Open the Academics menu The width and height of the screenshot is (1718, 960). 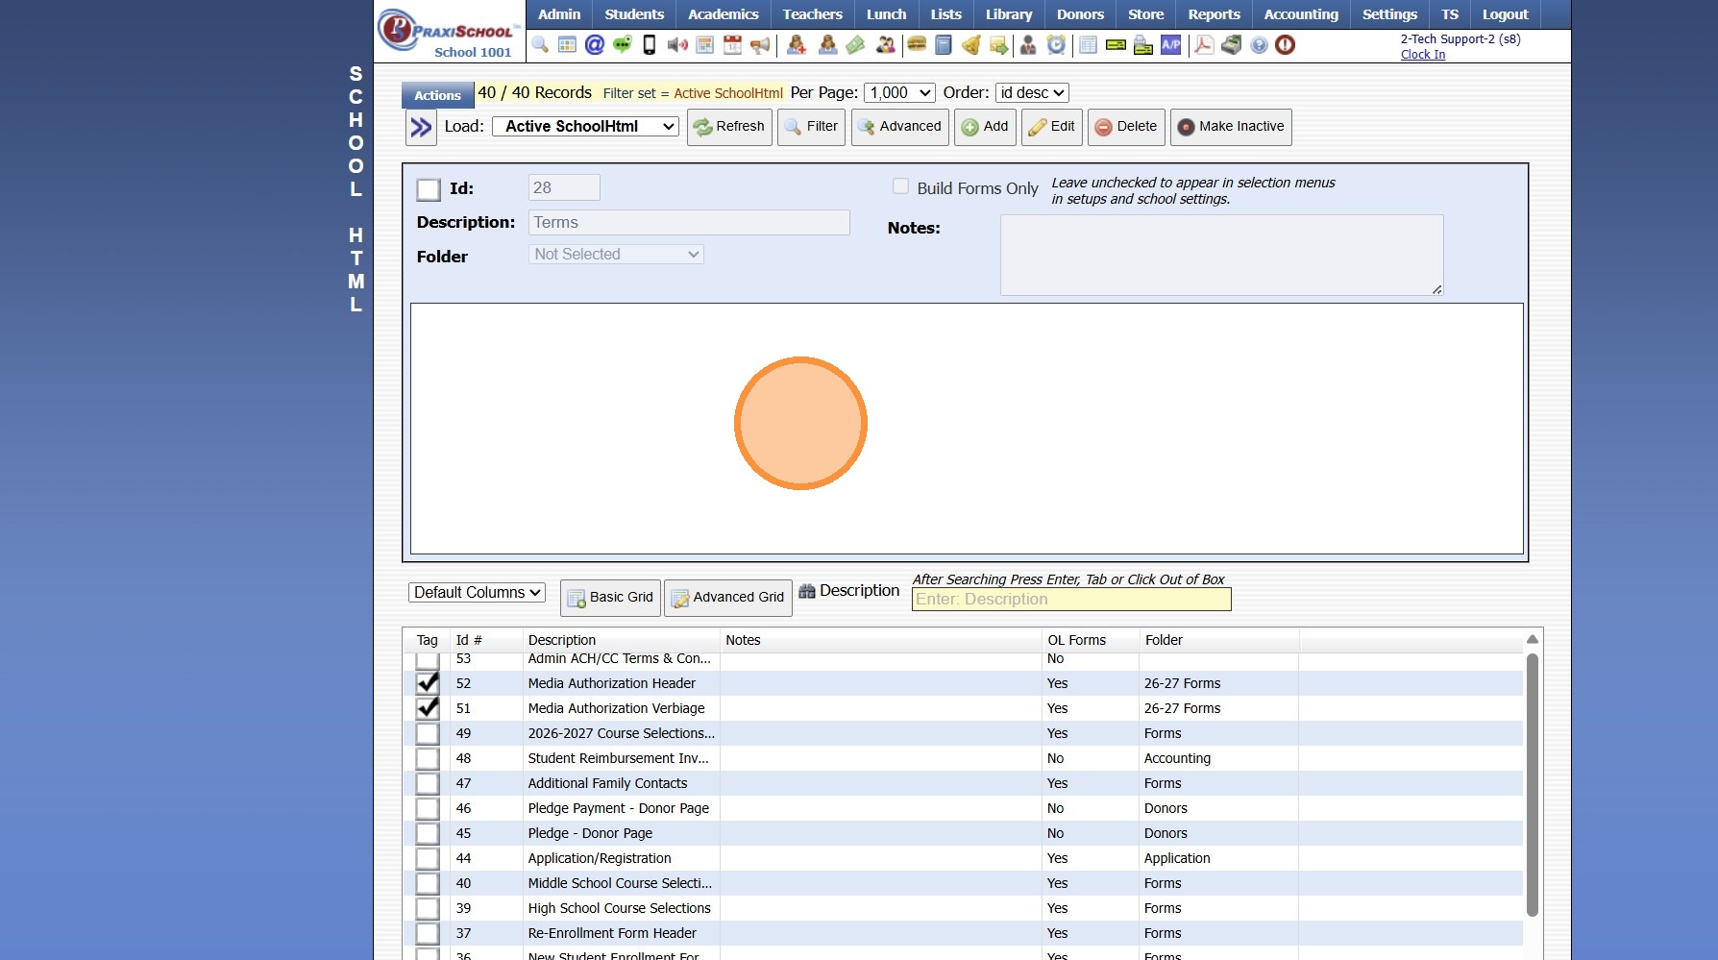pyautogui.click(x=723, y=14)
